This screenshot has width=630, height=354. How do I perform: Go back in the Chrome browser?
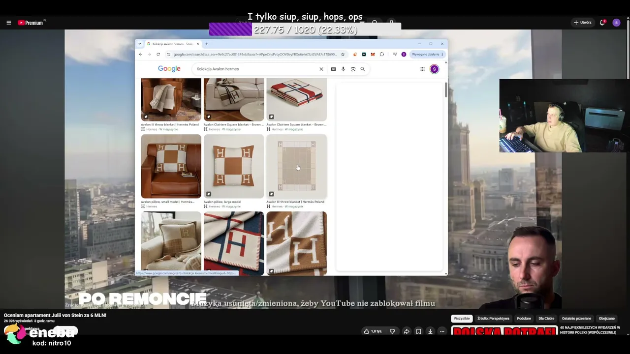(140, 54)
